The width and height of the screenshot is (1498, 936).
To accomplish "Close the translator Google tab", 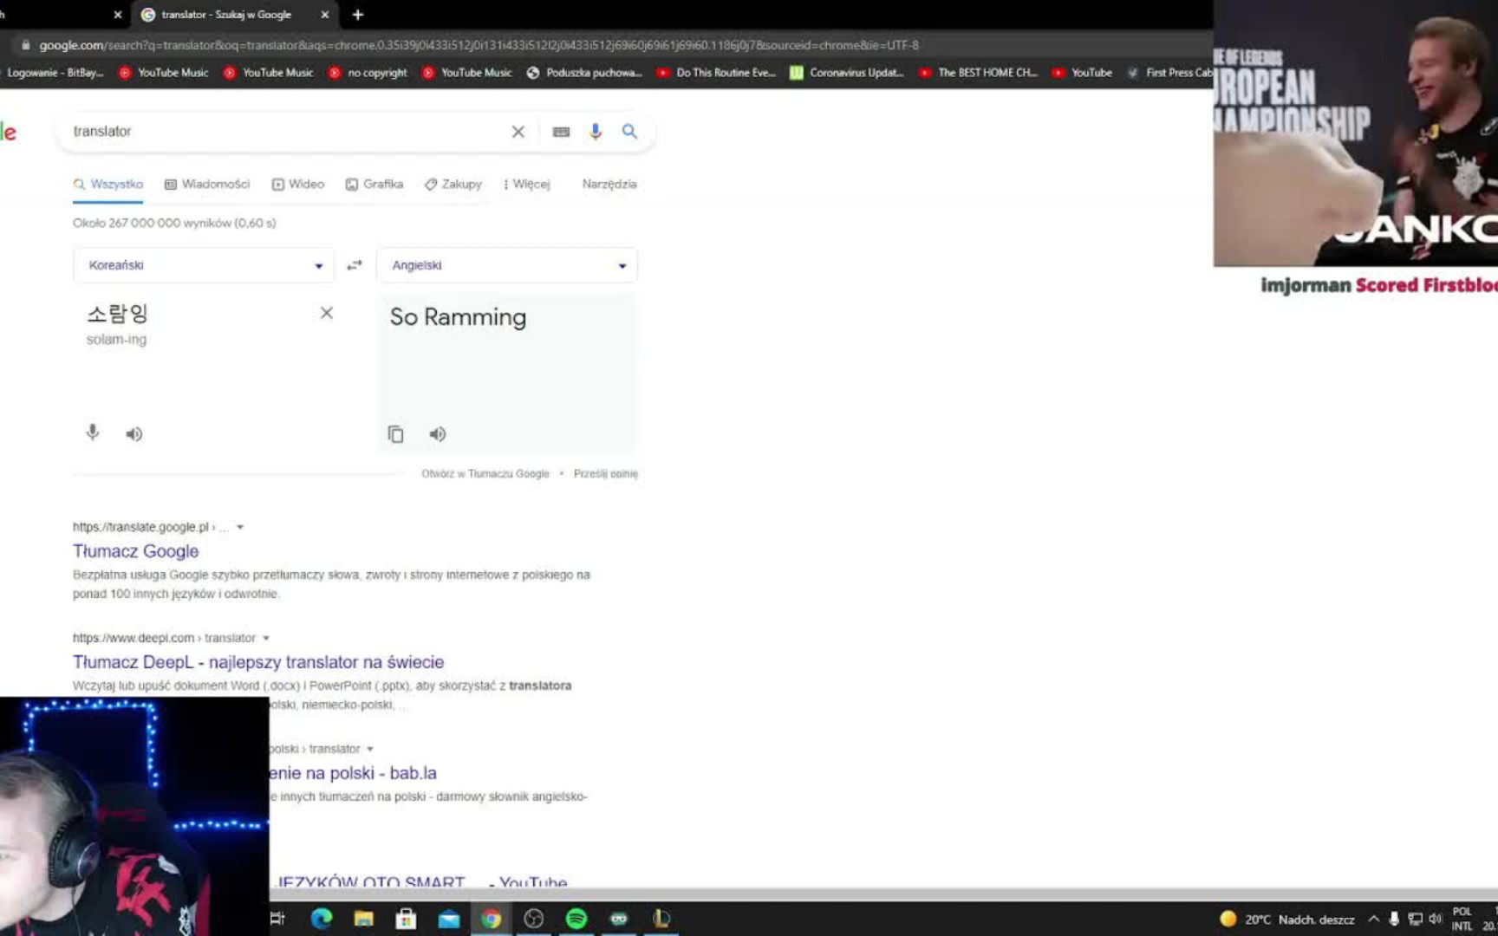I will [x=325, y=15].
